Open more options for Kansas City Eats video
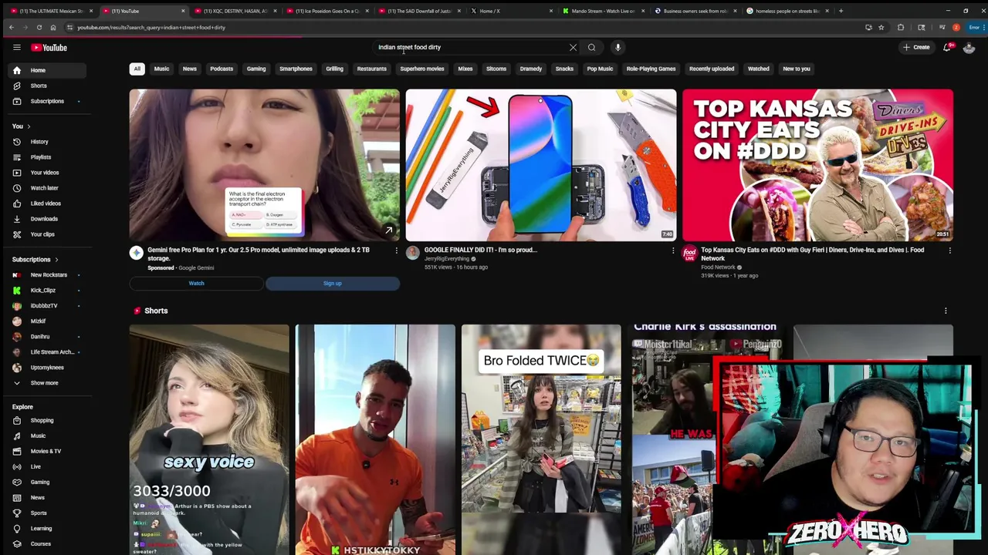Image resolution: width=988 pixels, height=555 pixels. (949, 251)
